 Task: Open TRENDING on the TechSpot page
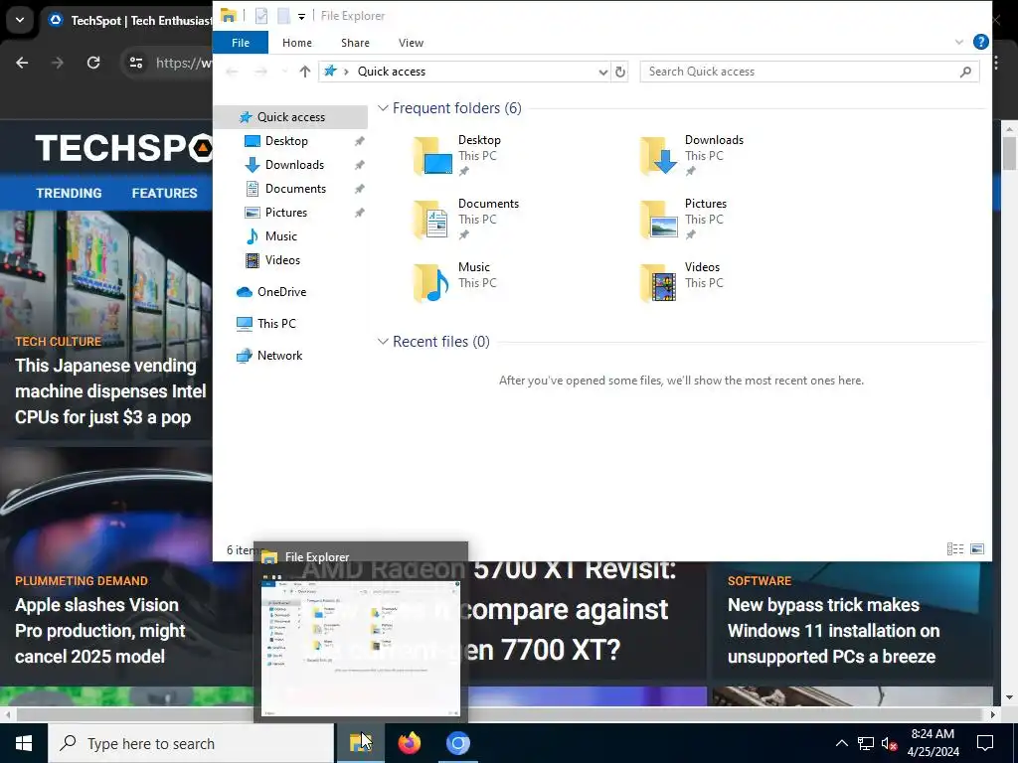[x=69, y=194]
